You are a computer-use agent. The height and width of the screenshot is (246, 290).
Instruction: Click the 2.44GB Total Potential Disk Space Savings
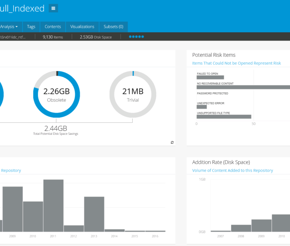click(56, 130)
